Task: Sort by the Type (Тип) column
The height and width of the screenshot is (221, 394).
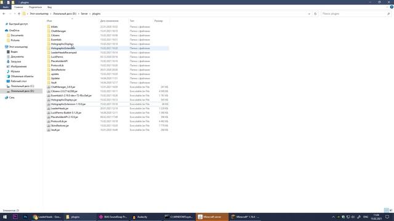Action: 132,21
